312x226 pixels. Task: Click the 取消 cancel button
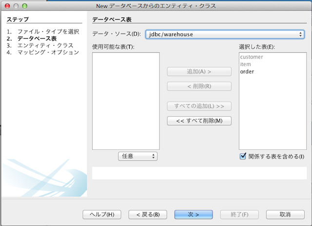(285, 214)
